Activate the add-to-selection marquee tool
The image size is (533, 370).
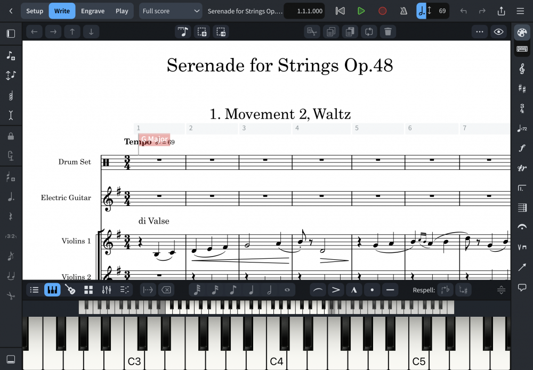click(202, 32)
